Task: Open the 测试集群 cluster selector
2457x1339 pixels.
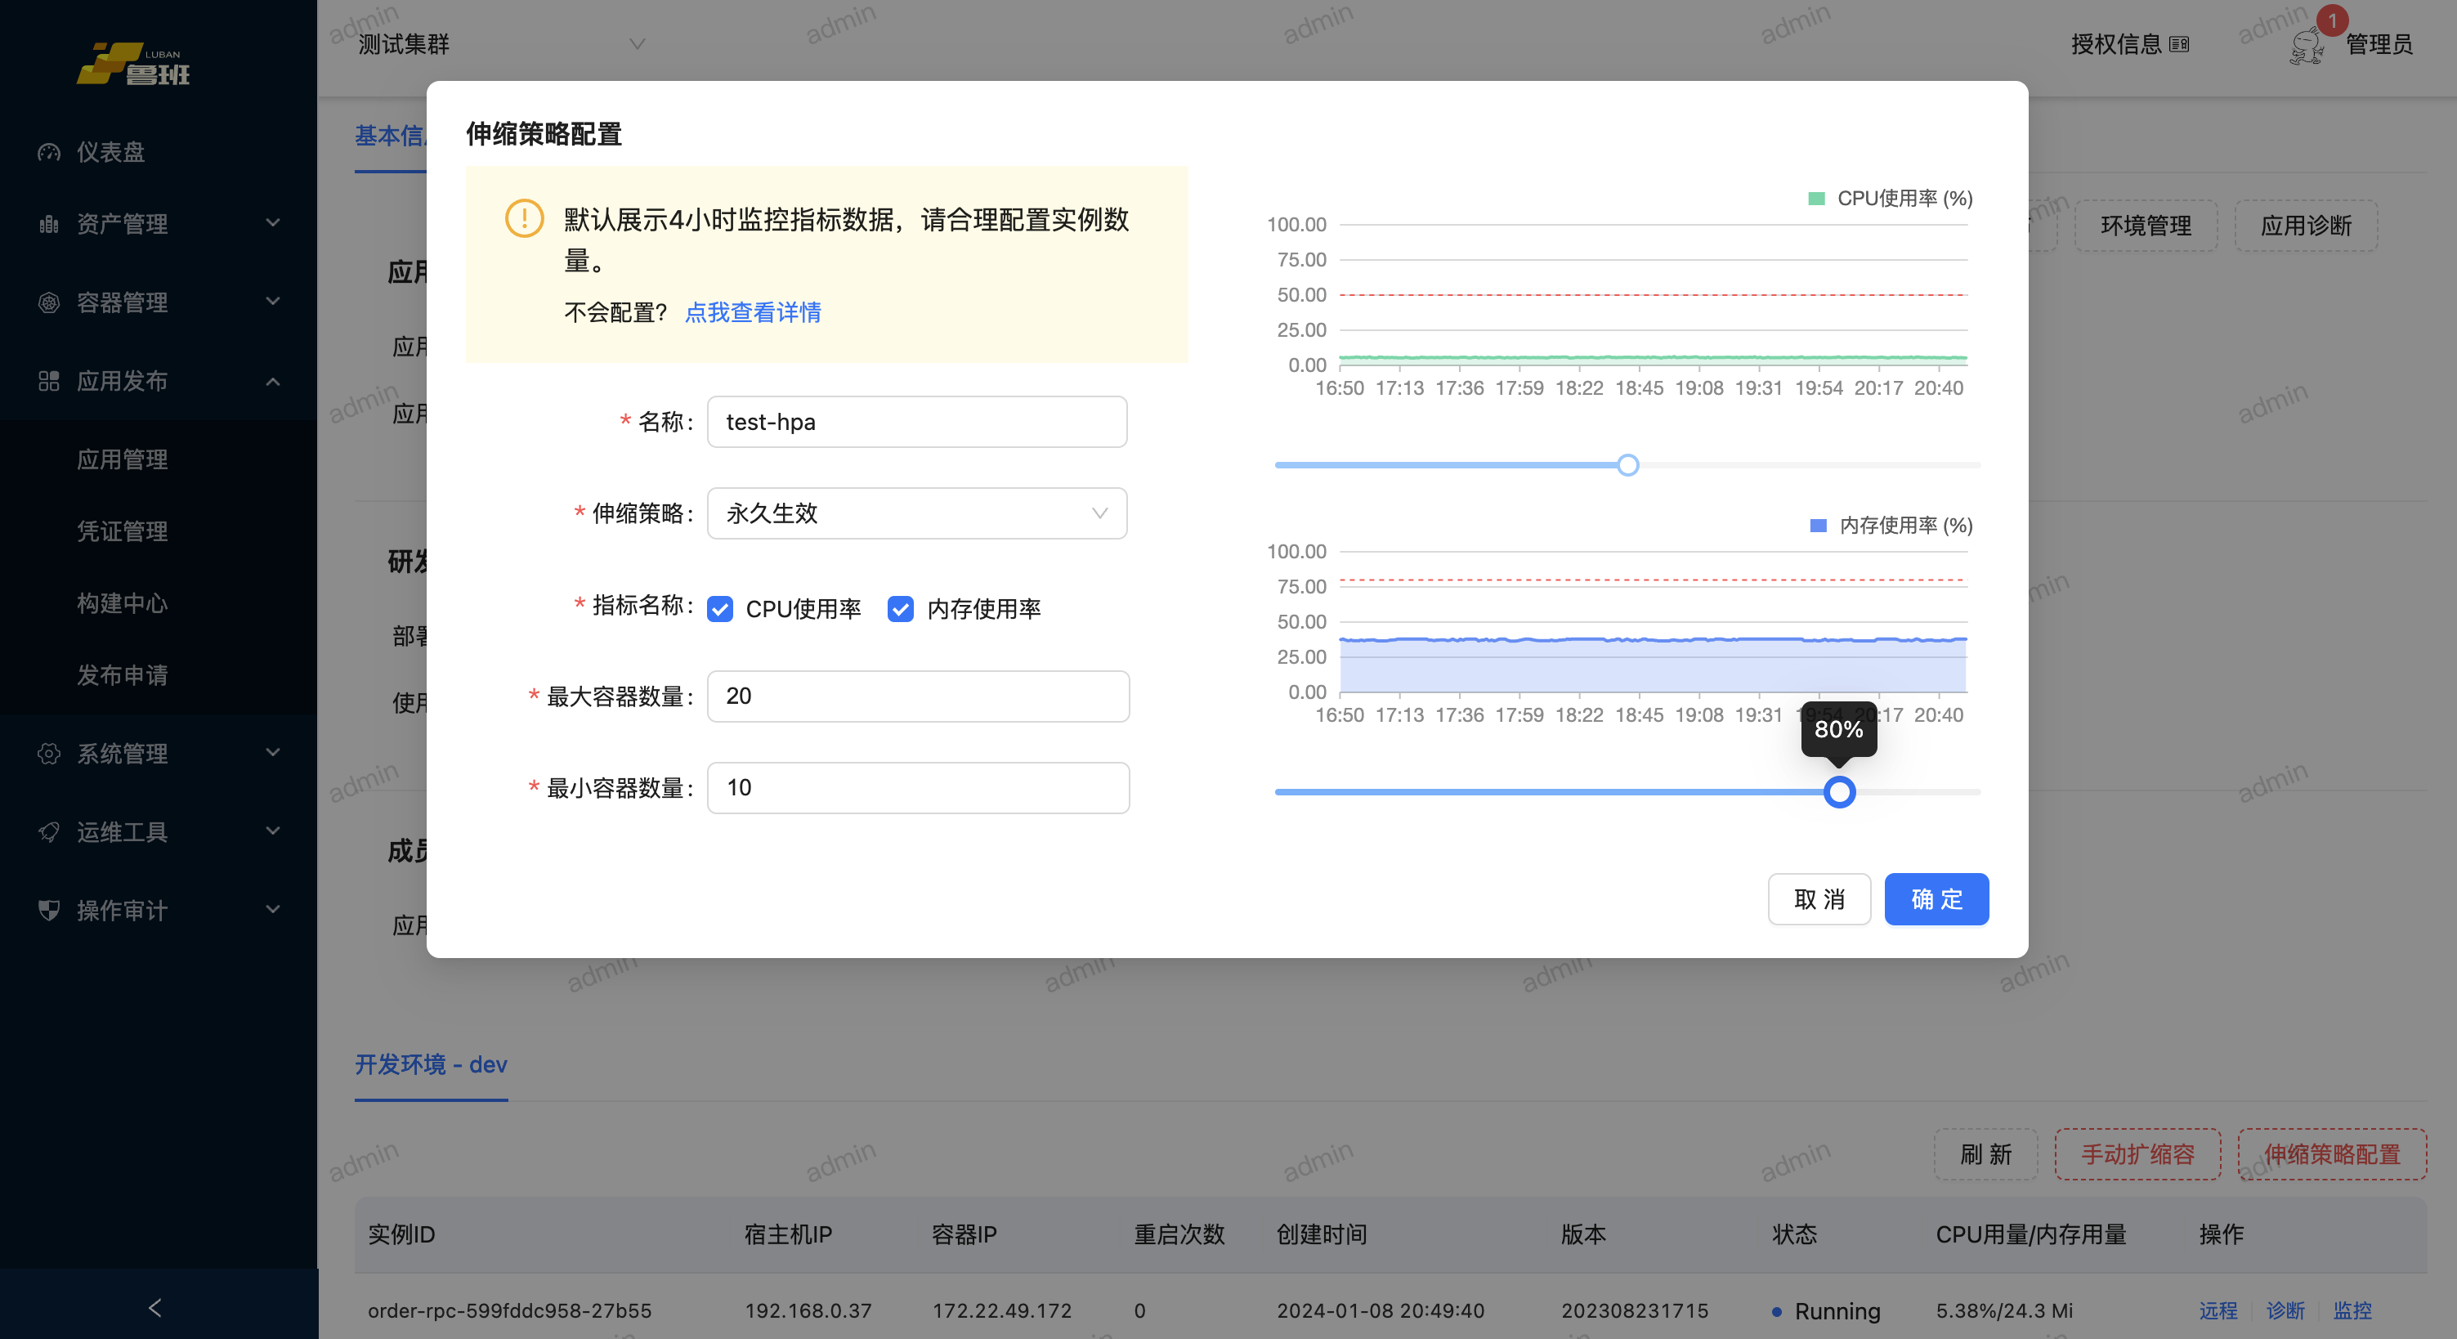Action: pos(501,44)
